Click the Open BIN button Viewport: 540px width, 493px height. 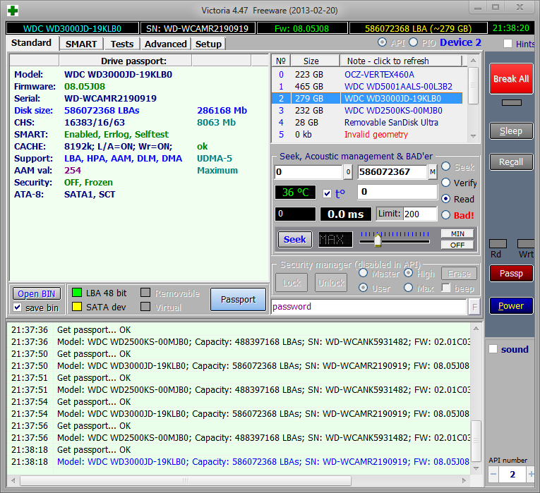[37, 294]
